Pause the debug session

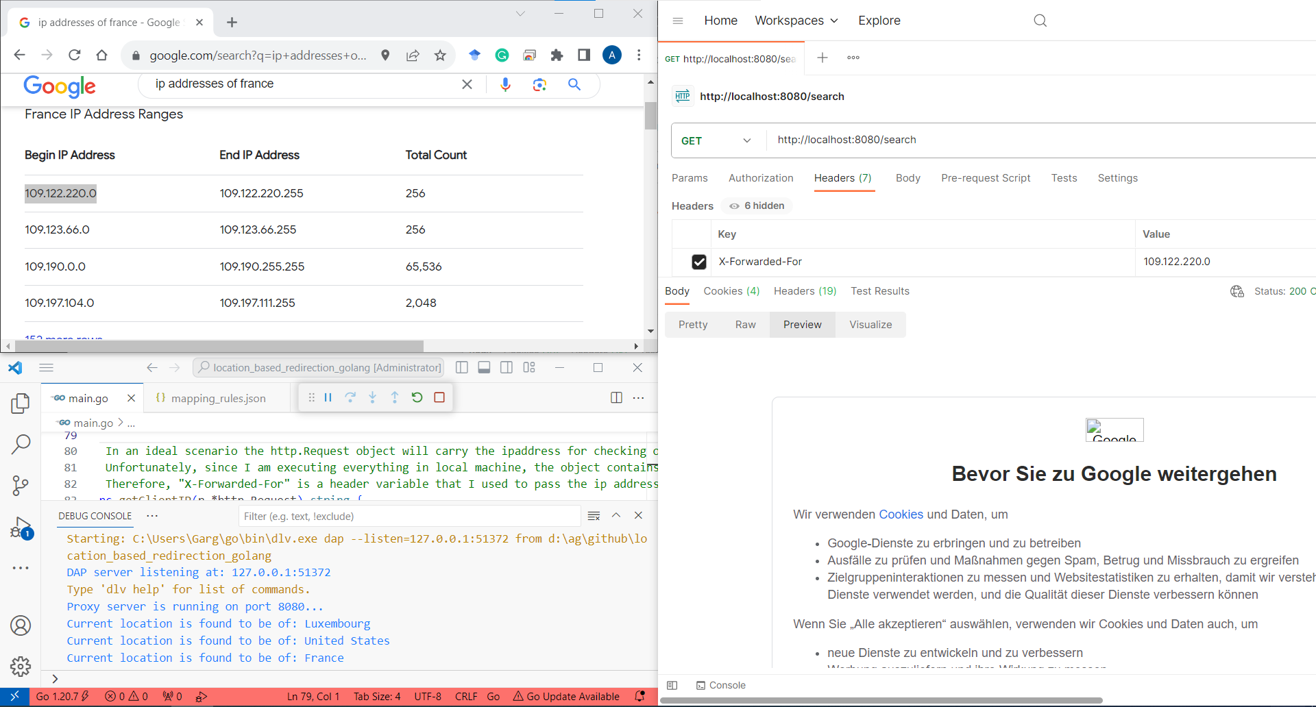tap(328, 397)
